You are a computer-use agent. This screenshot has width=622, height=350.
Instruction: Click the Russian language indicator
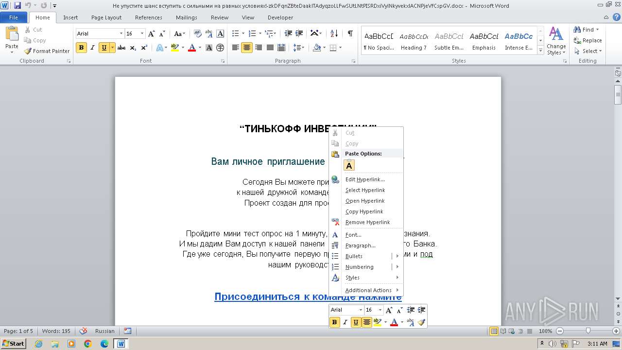tap(104, 331)
